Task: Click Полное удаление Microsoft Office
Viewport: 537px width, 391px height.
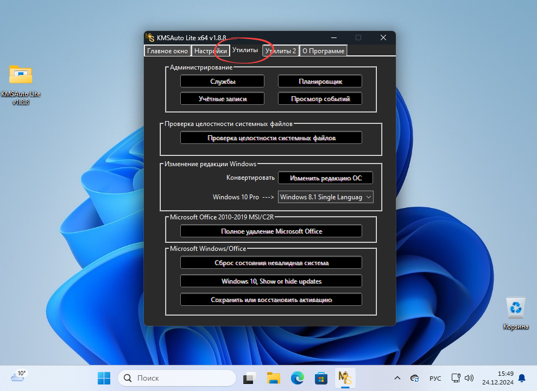Action: click(x=271, y=231)
